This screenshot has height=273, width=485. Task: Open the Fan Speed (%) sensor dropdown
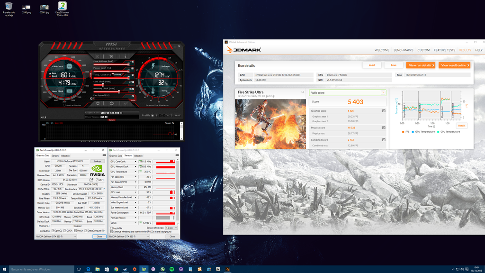135,177
